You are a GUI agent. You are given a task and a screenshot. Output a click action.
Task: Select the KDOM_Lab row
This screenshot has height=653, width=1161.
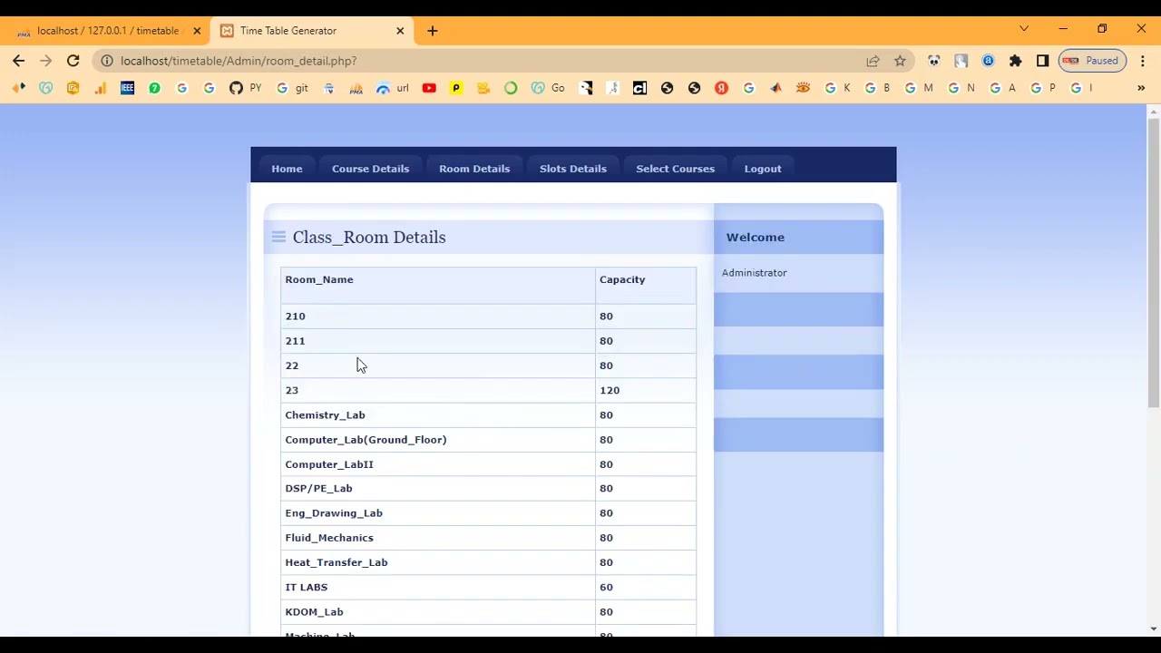pyautogui.click(x=488, y=612)
